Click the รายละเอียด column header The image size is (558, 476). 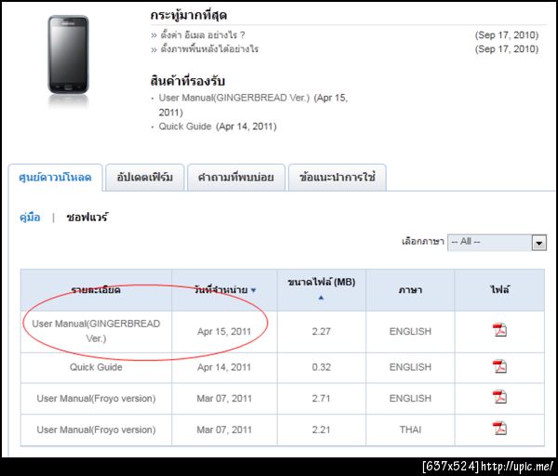click(96, 290)
